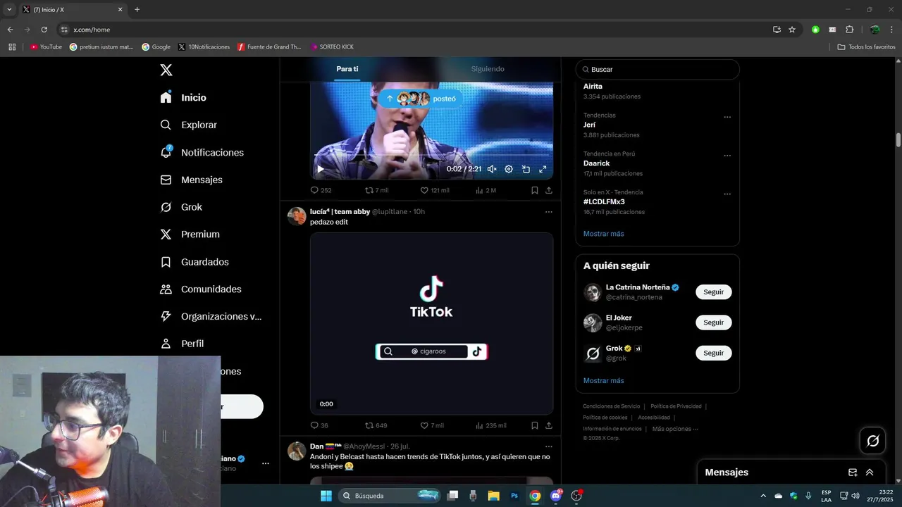
Task: Open YouTube bookmark in bookmarks bar
Action: [x=46, y=46]
